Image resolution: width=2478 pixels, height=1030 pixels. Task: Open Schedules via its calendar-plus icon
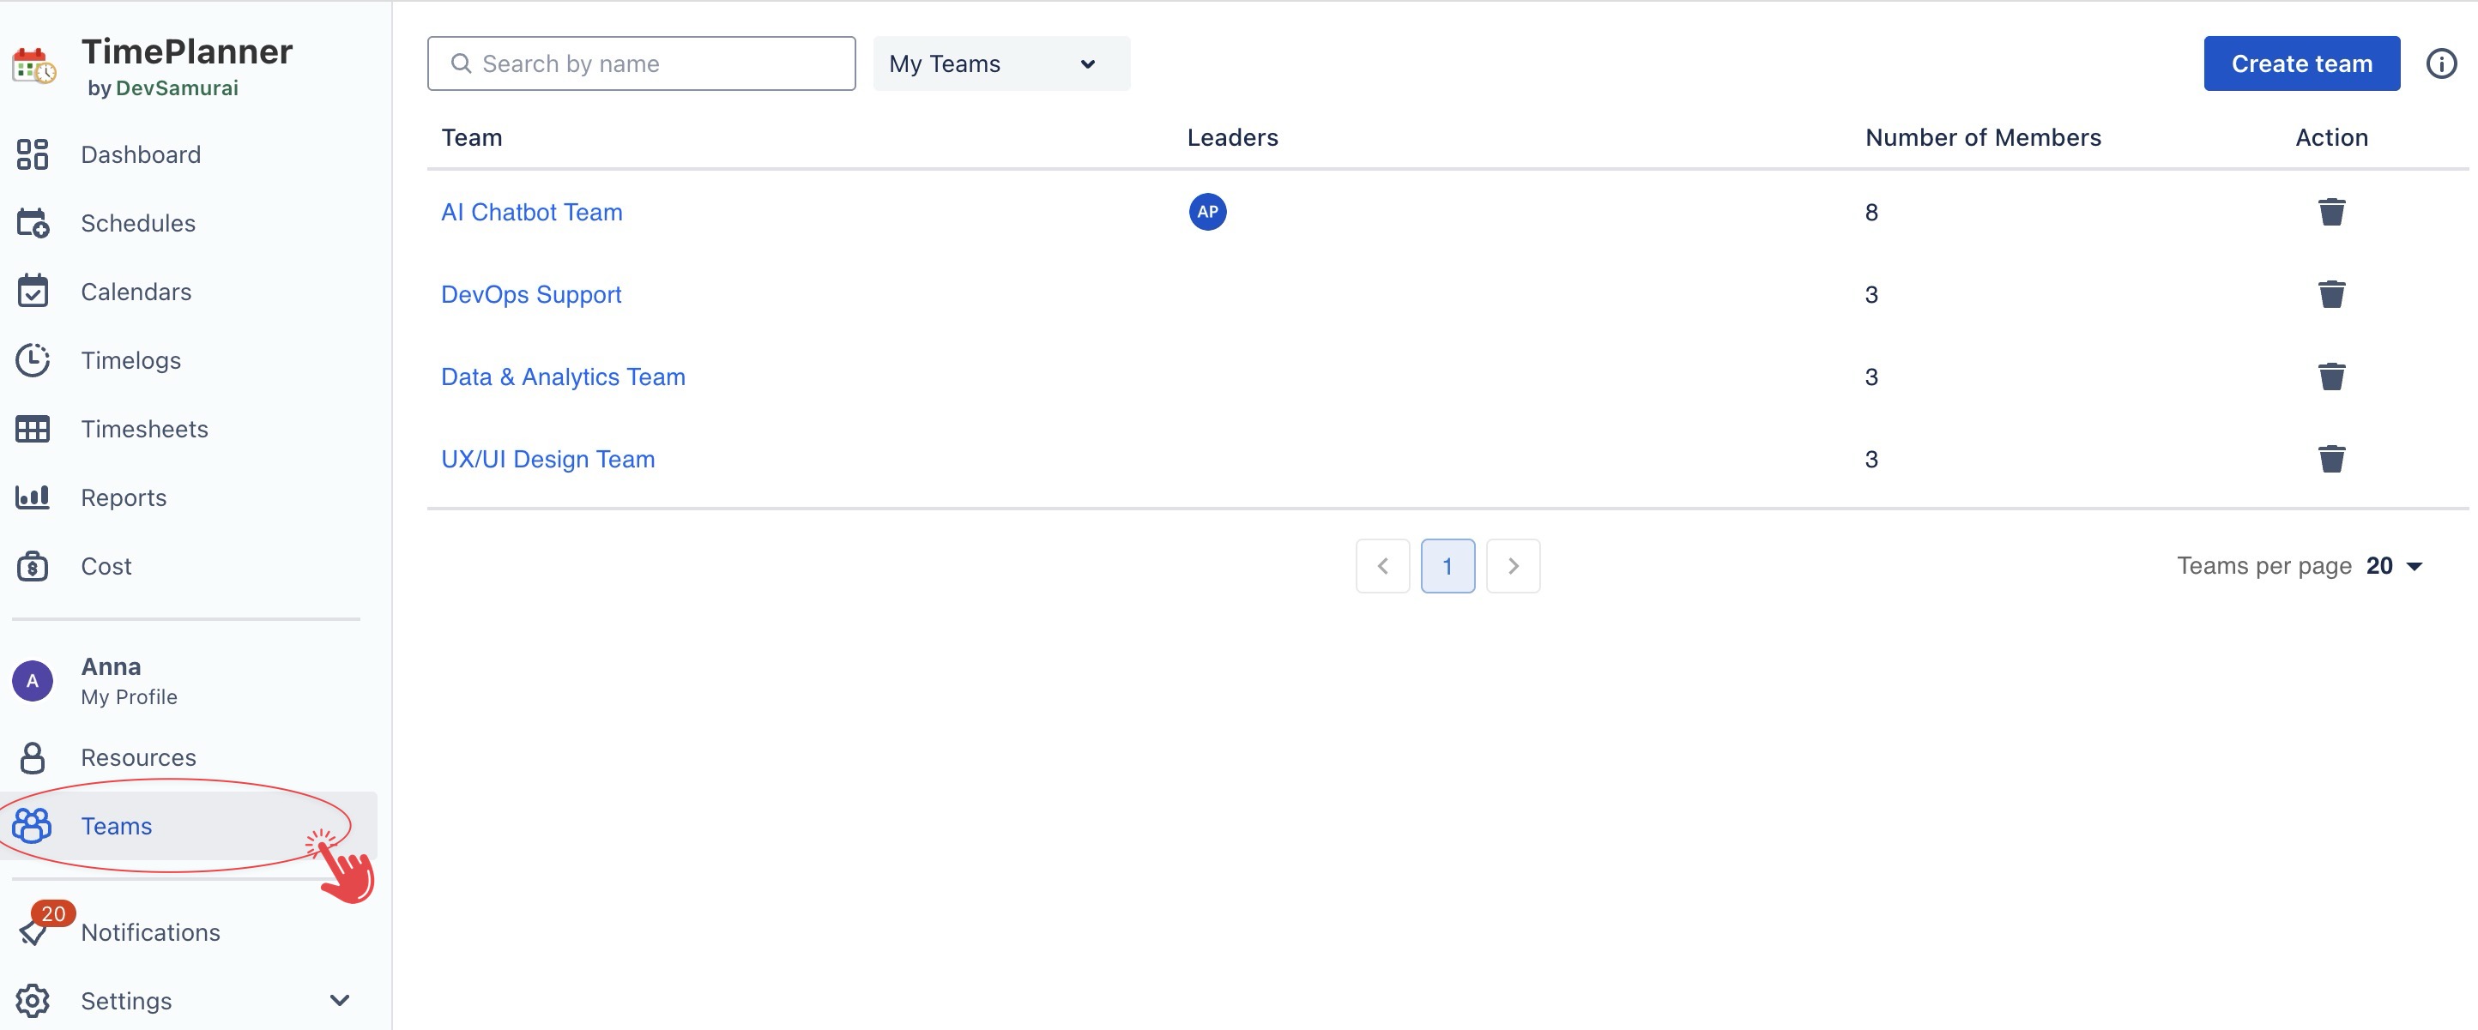point(33,223)
